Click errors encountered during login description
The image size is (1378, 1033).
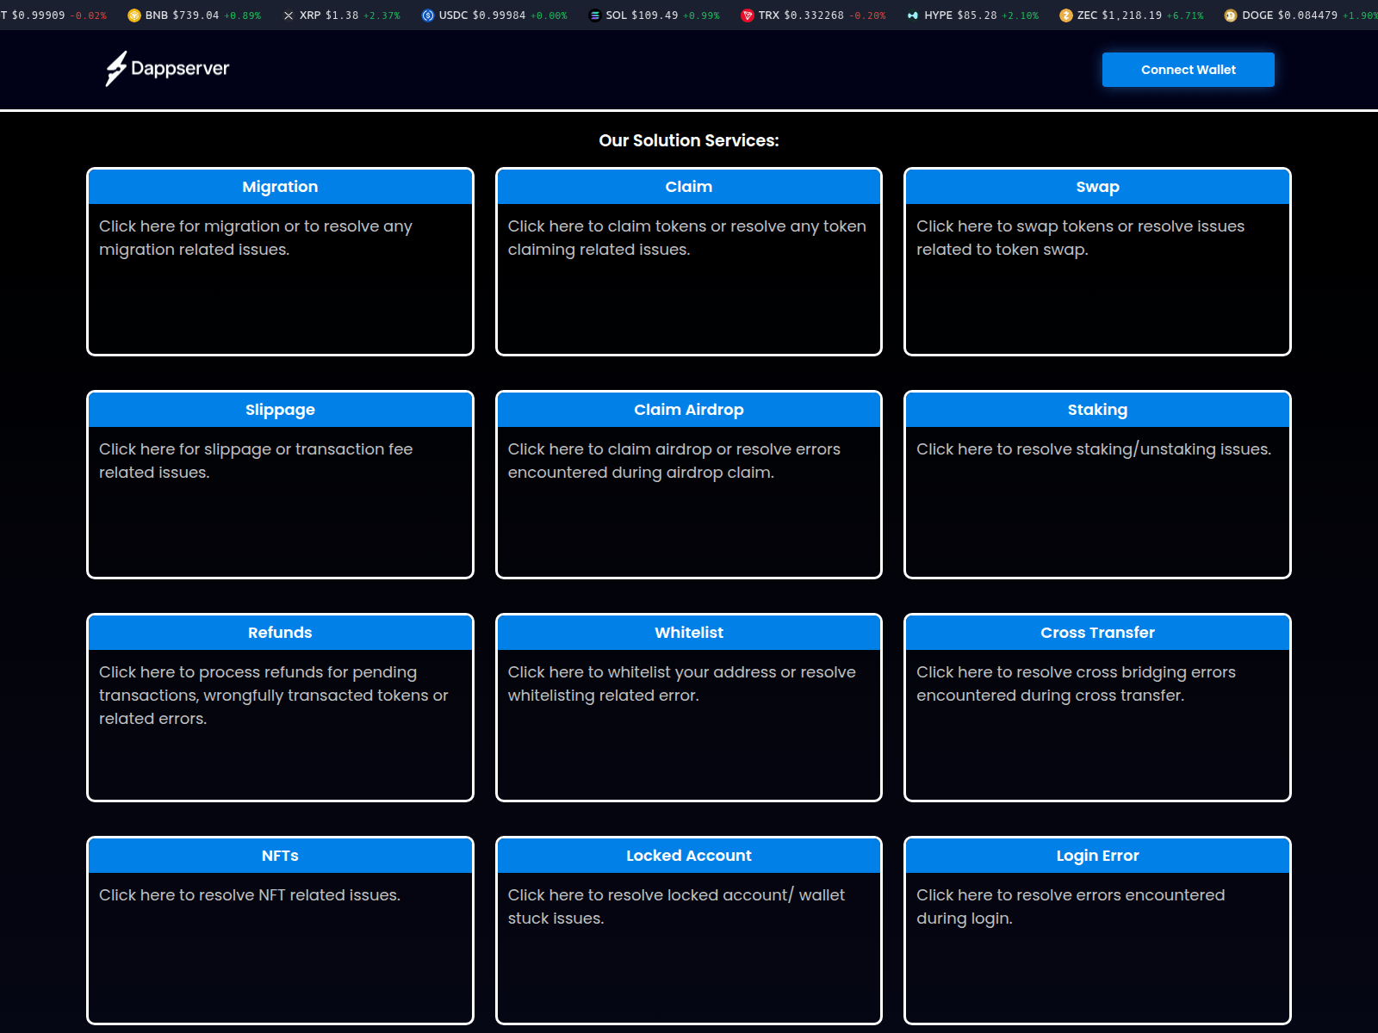coord(1071,906)
